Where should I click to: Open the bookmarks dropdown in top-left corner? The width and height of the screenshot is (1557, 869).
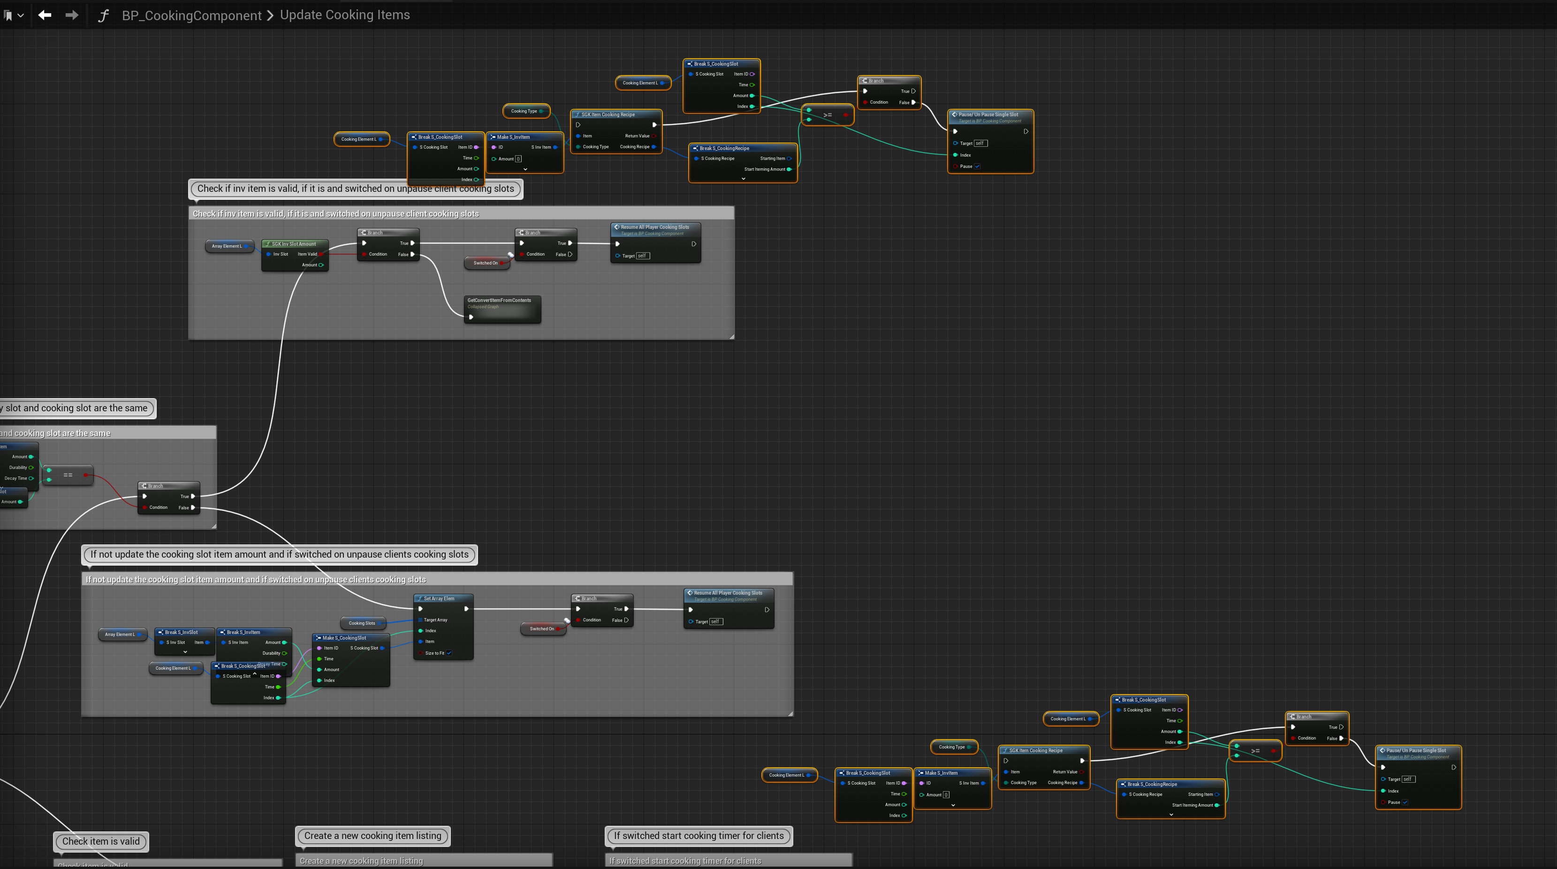[13, 15]
